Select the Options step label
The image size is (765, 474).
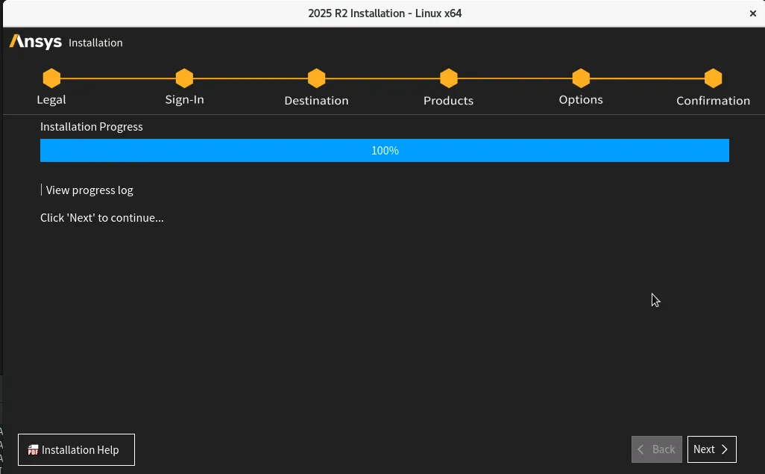[581, 100]
